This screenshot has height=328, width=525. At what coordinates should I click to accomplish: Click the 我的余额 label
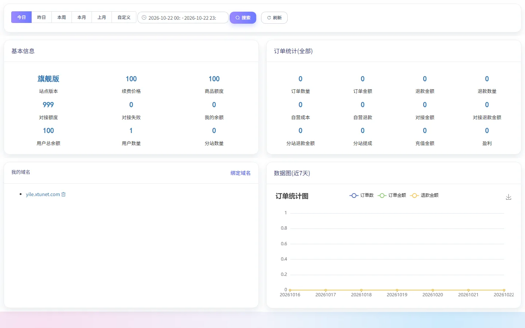[x=214, y=117]
